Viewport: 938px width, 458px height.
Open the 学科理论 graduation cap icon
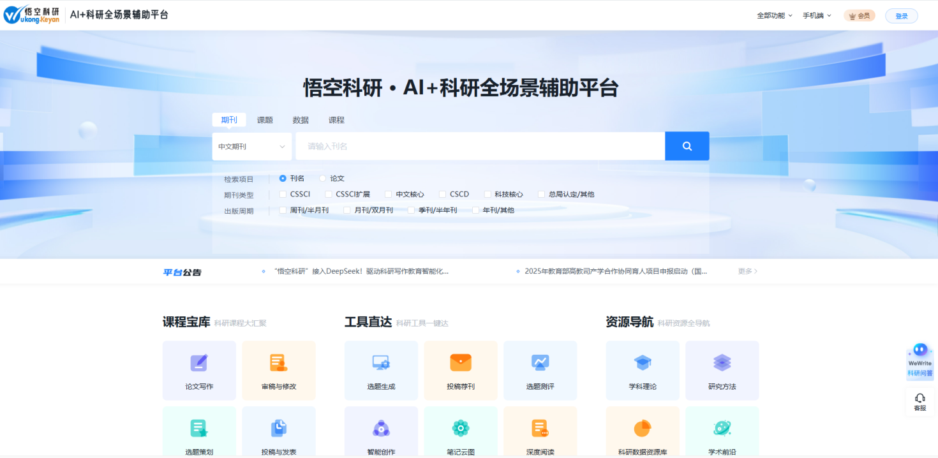click(642, 363)
